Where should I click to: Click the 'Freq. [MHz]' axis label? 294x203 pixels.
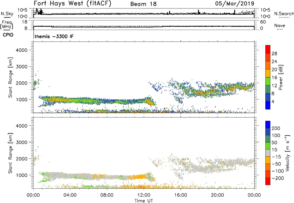click(7, 25)
